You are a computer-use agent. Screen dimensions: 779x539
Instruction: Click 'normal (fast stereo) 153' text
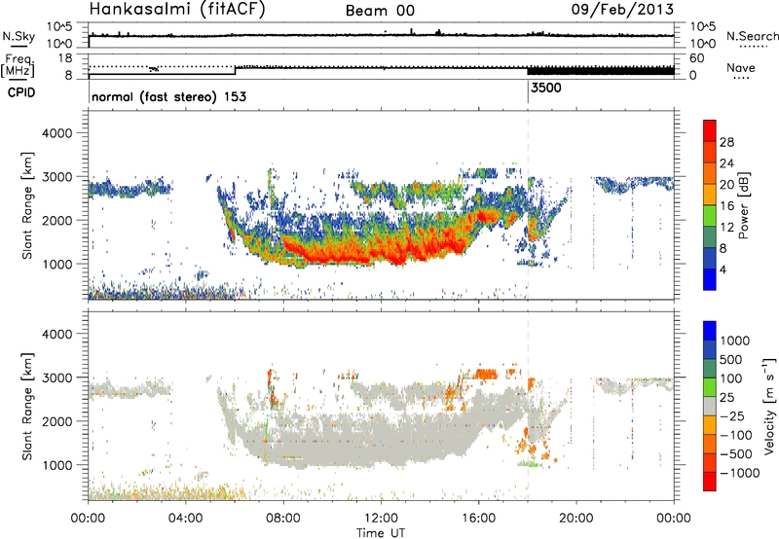point(168,96)
